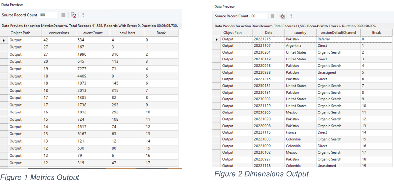Click the sessionDefaultChannel column header
The height and width of the screenshot is (190, 394).
[338, 32]
